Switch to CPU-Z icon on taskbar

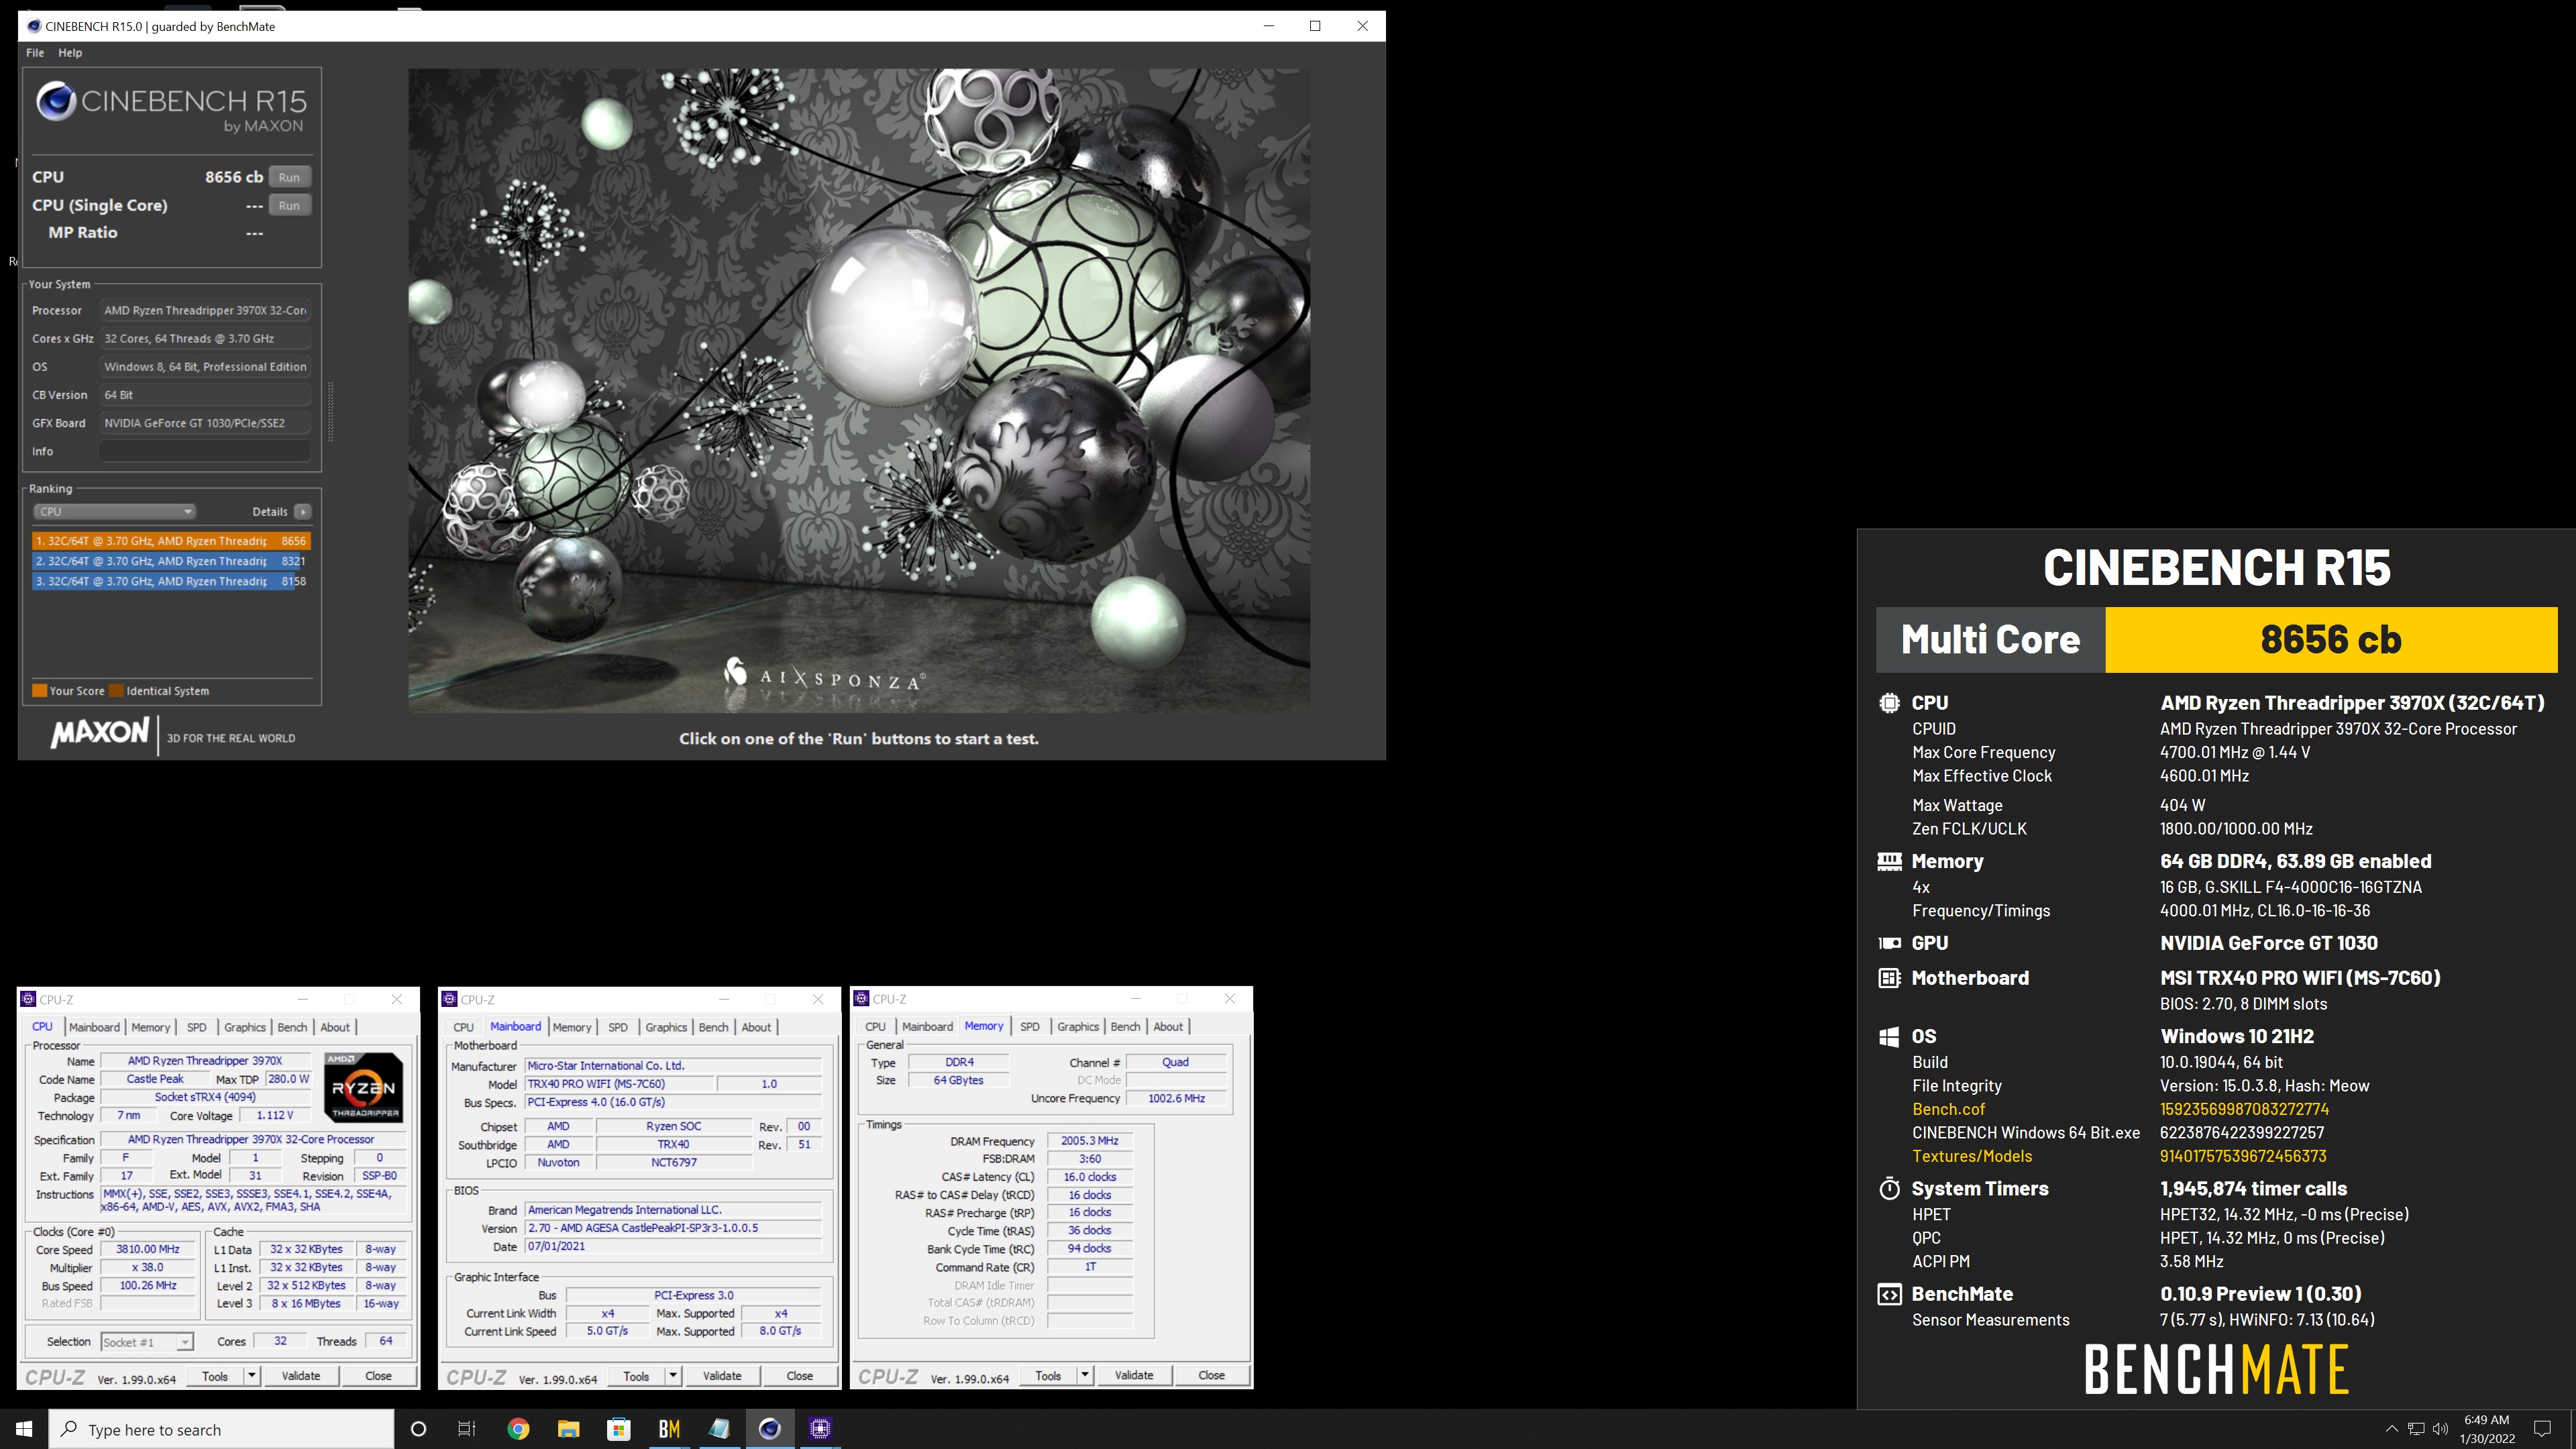[820, 1429]
